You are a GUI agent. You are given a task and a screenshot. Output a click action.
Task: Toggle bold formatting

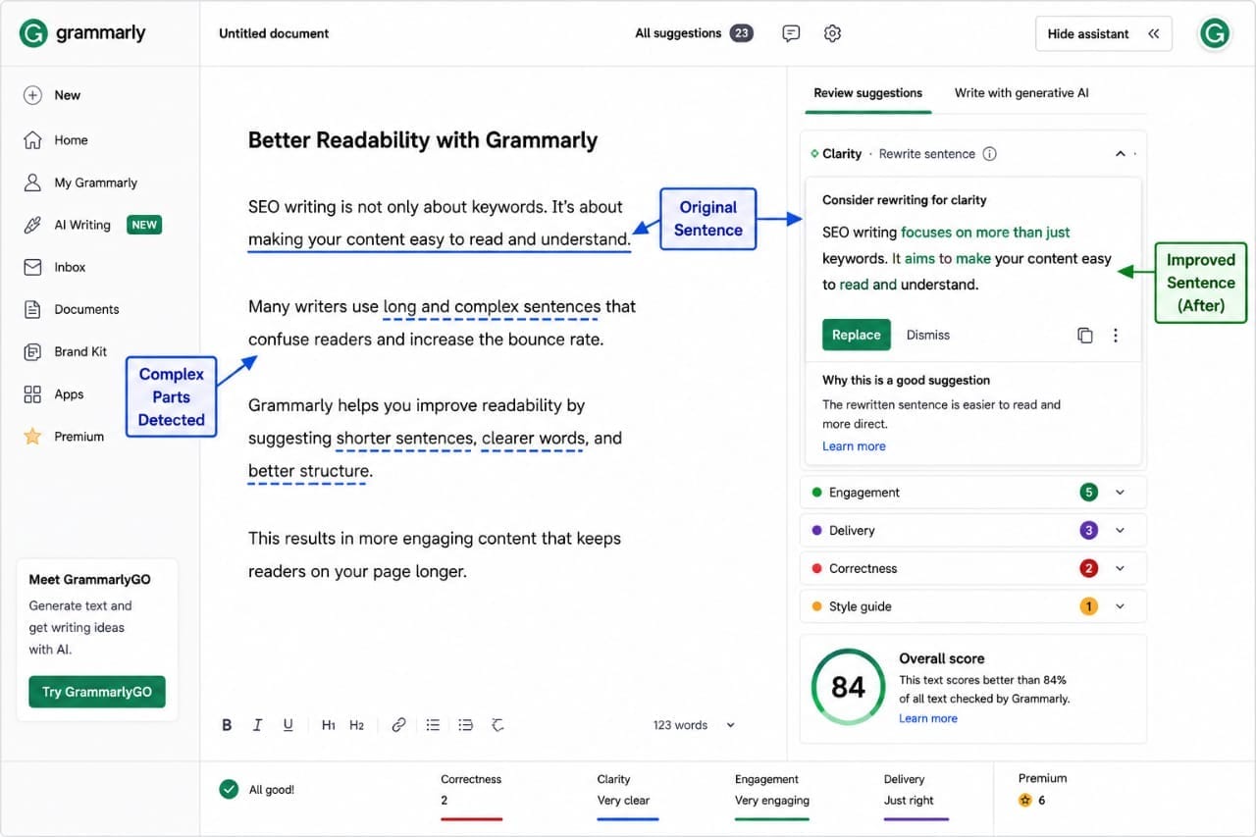pyautogui.click(x=227, y=725)
